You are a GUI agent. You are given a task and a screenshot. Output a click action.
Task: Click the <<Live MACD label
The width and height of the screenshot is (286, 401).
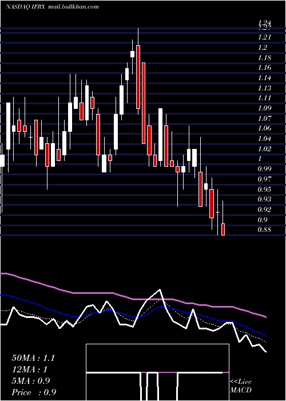[x=241, y=386]
